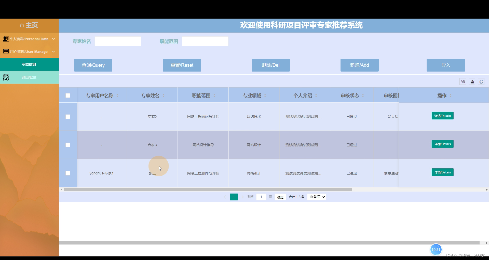The height and width of the screenshot is (260, 489).
Task: Check the checkbox on yonghu1-专家1 row
Action: tap(67, 173)
